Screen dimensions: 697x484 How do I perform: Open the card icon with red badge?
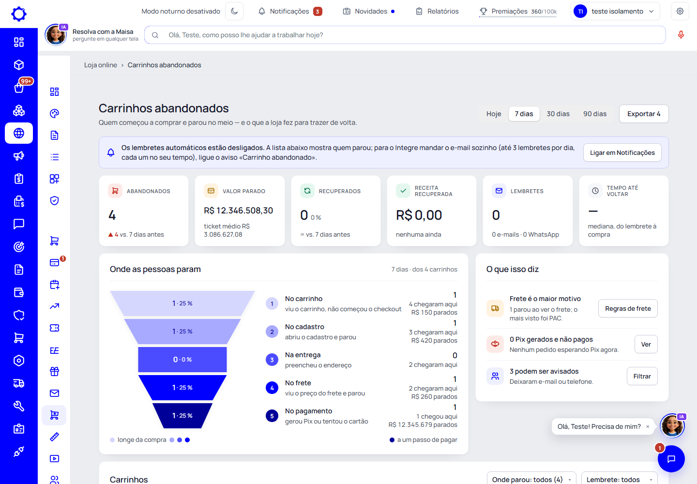(54, 262)
